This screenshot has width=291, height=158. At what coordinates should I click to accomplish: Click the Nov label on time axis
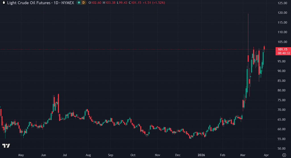[157, 155]
